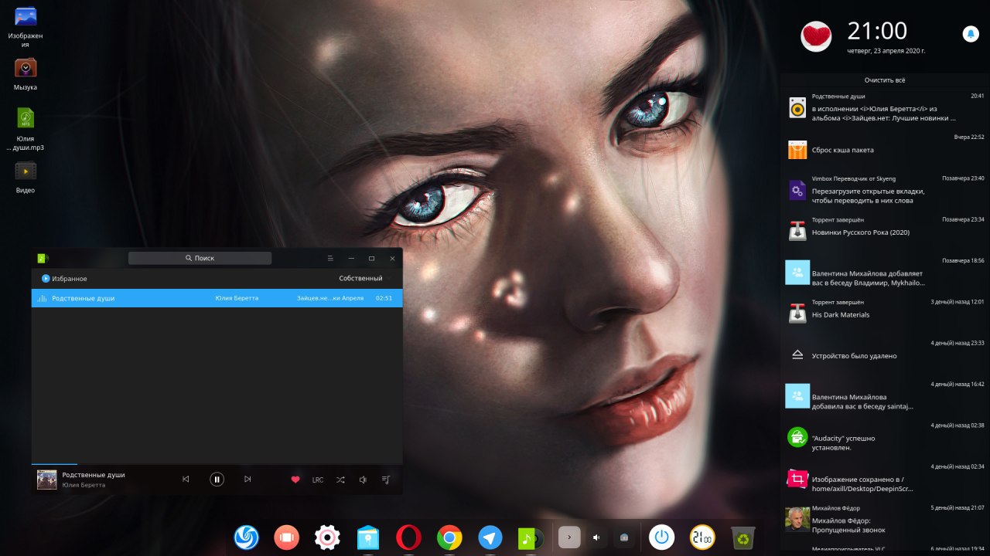The image size is (990, 556).
Task: Open the music player hamburger menu
Action: (330, 258)
